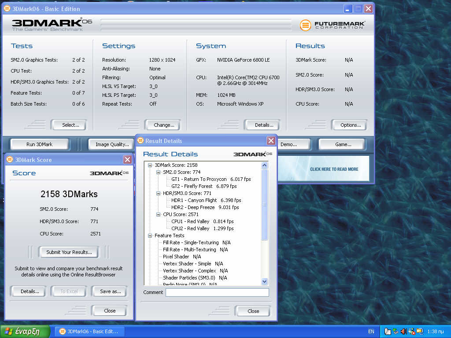Click result tree scrollbar down arrow
Viewport: 451px width, 338px height.
pos(265,281)
